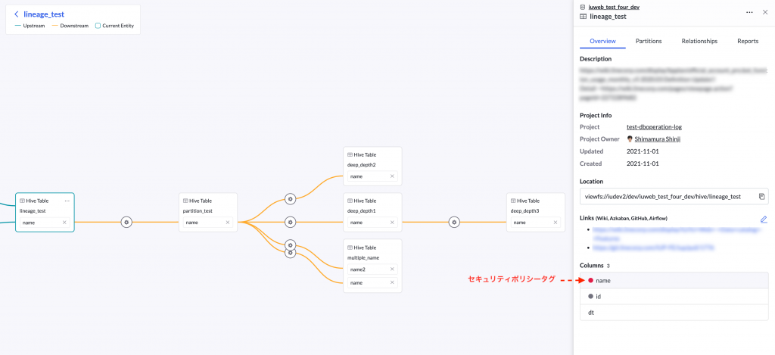Click database icon beside iuweb_test_four_dev
Image resolution: width=775 pixels, height=355 pixels.
[584, 7]
